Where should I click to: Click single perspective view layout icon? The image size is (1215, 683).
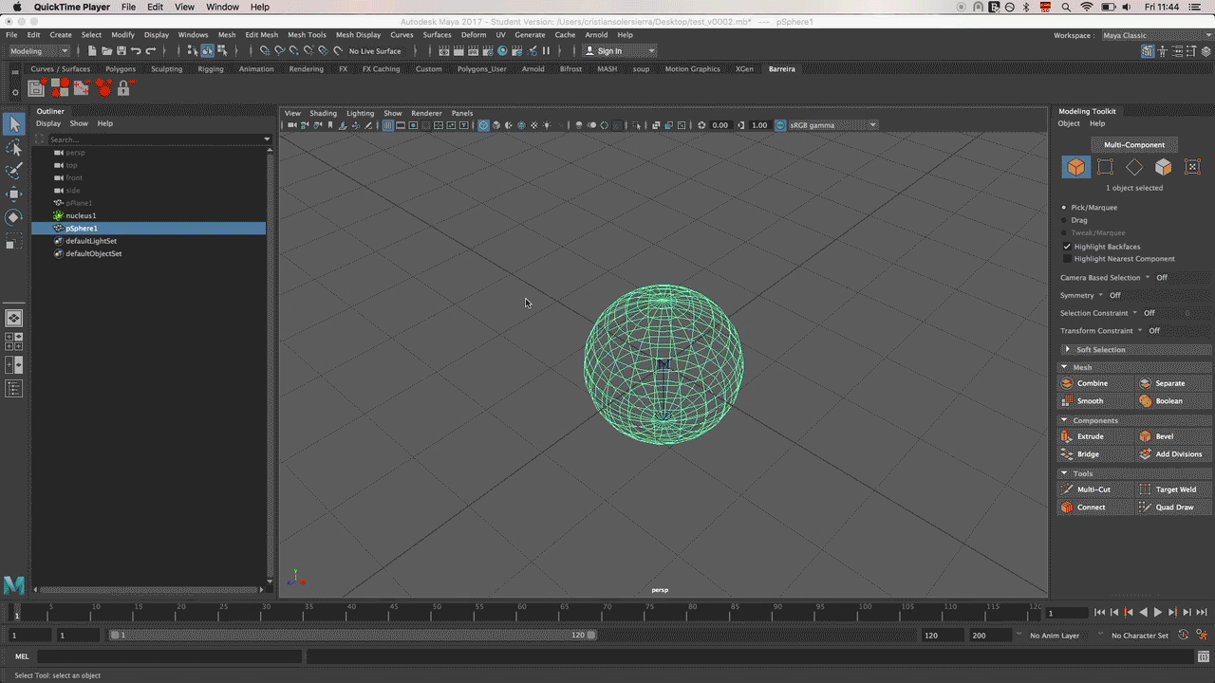[14, 318]
